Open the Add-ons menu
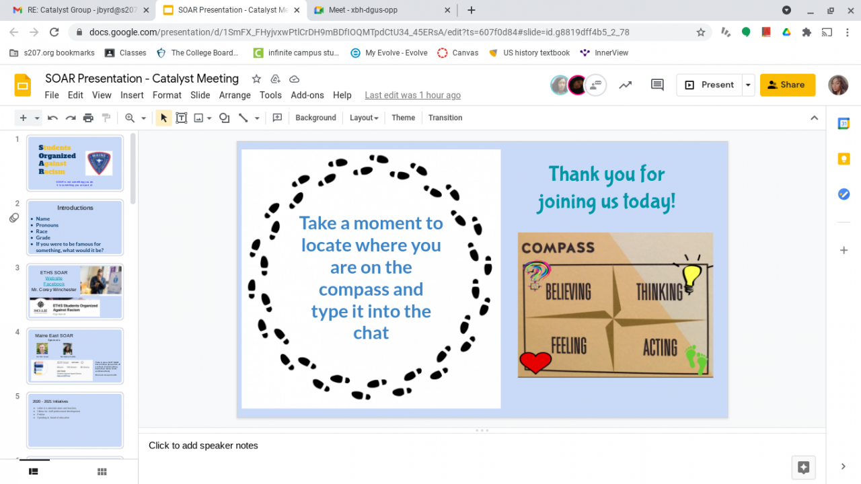The height and width of the screenshot is (484, 861). pyautogui.click(x=307, y=95)
